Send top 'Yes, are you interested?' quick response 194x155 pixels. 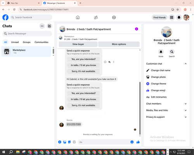[x=83, y=59]
